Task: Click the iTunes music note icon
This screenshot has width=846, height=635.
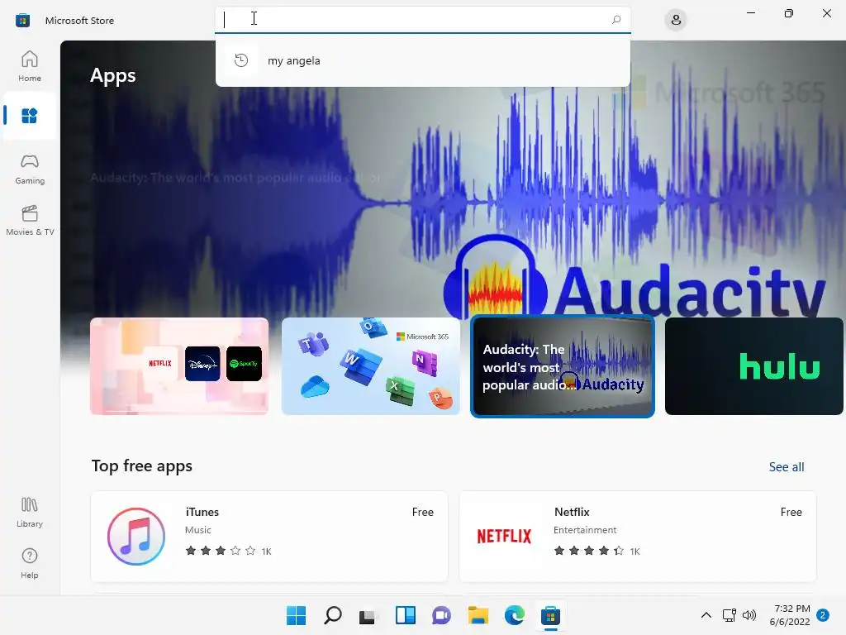Action: [136, 536]
